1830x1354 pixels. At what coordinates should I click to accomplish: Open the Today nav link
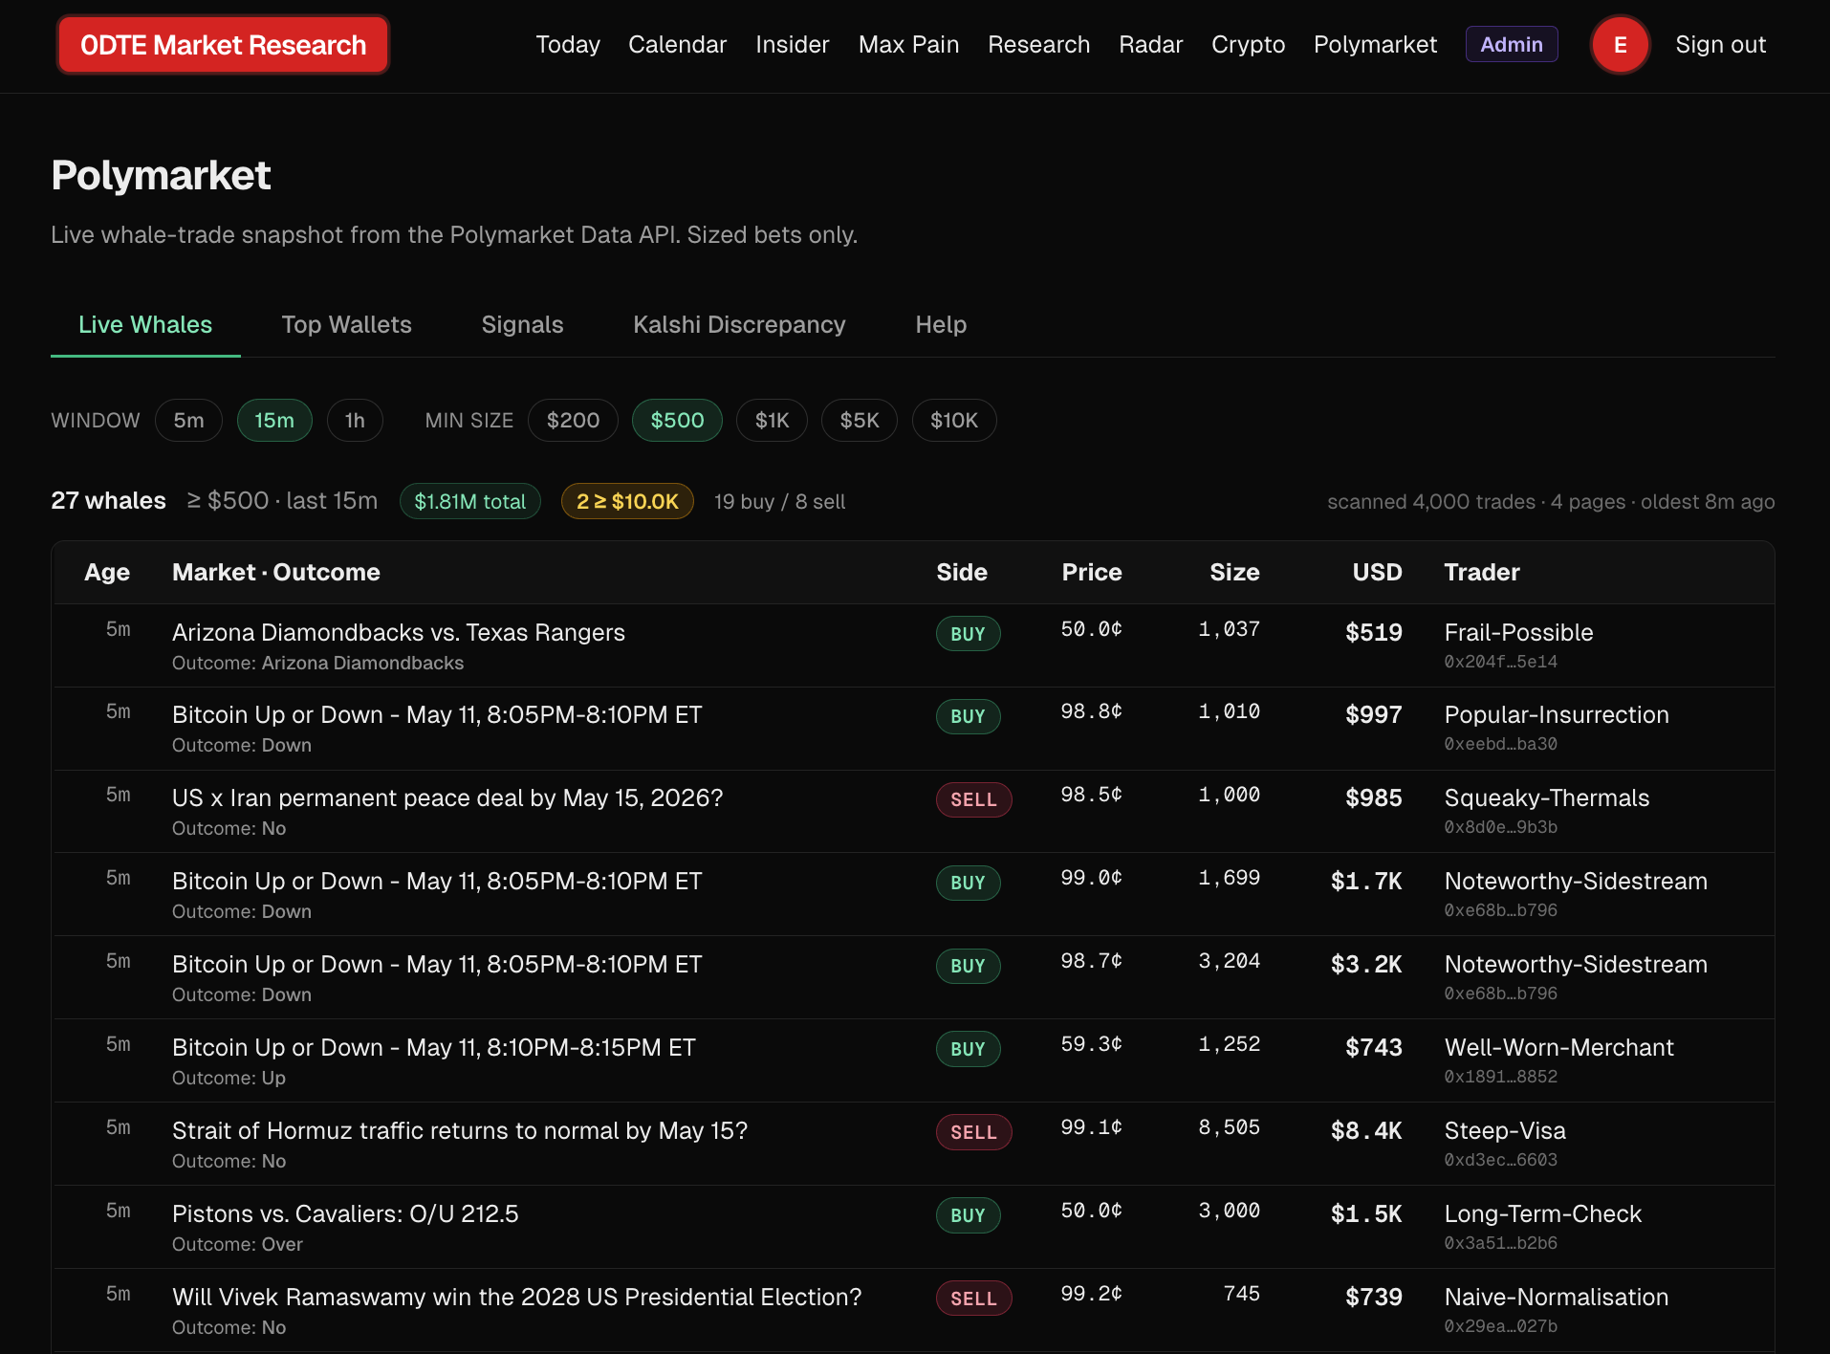click(568, 45)
